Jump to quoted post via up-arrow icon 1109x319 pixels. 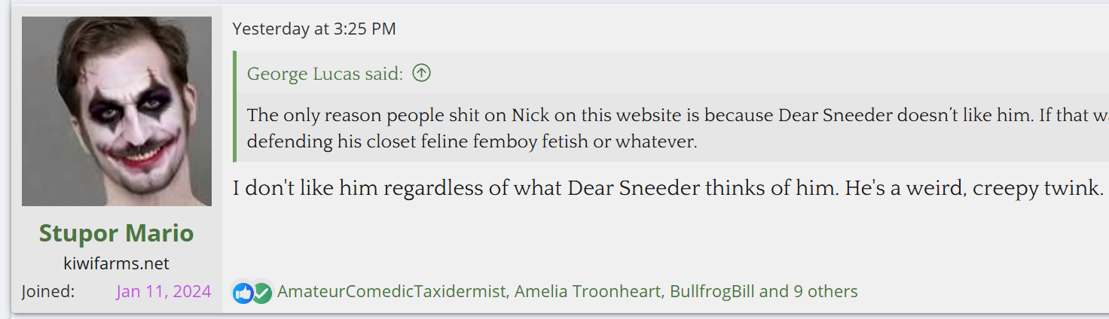tap(422, 74)
